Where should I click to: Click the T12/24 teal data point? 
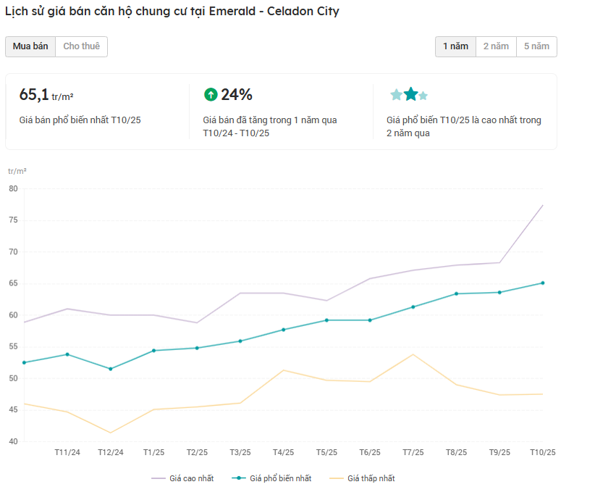pos(111,369)
